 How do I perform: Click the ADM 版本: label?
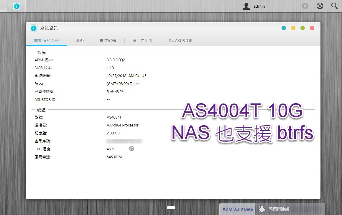pos(44,60)
